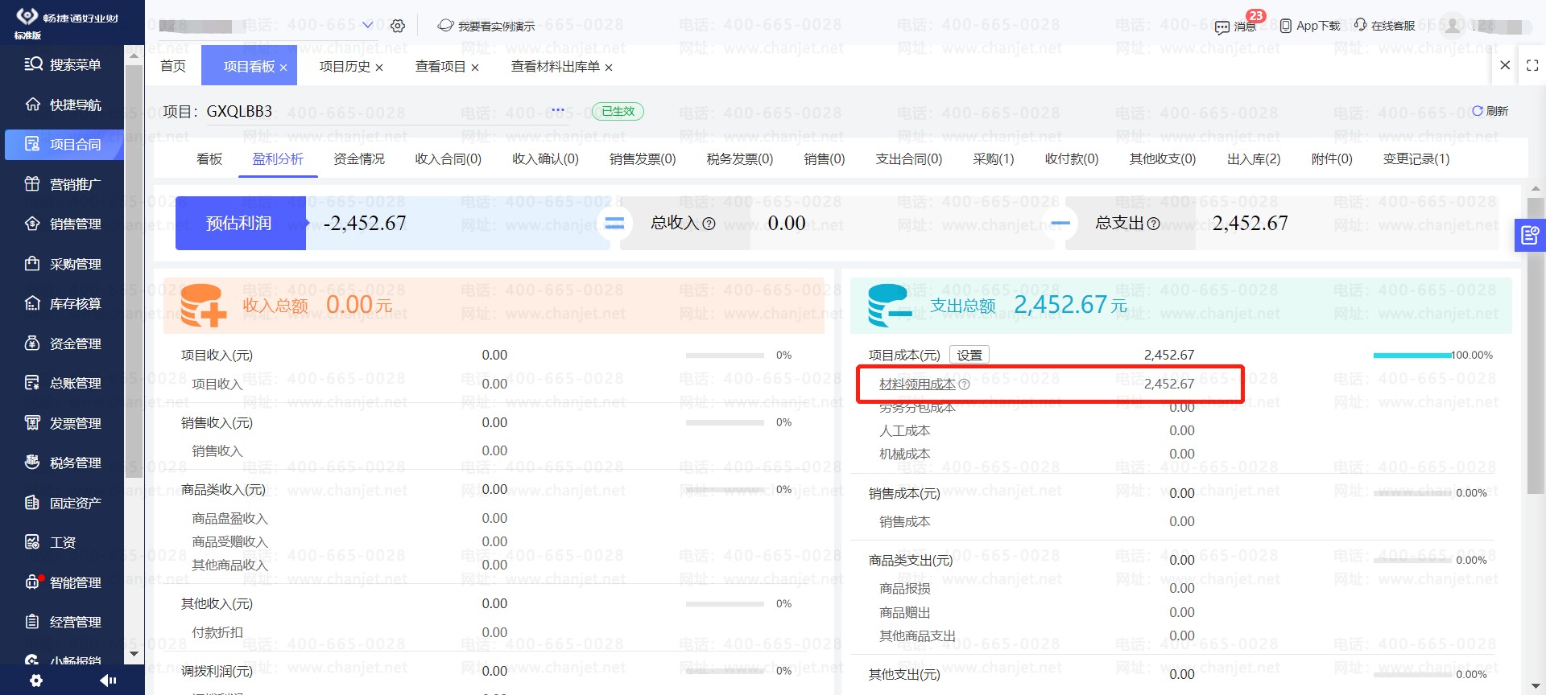Close the 项目看板 tab
This screenshot has height=695, width=1546.
pyautogui.click(x=283, y=68)
